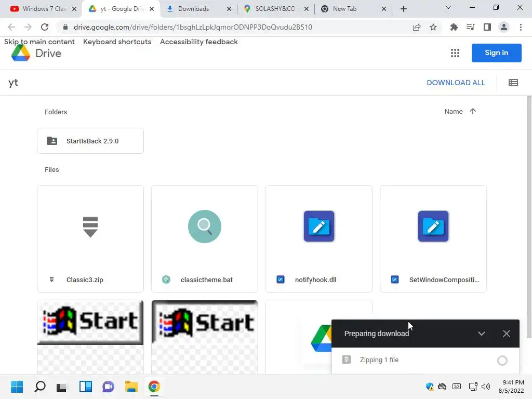The height and width of the screenshot is (399, 532).
Task: Open Windows Start menu
Action: point(17,387)
